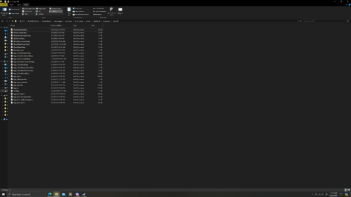
Task: Click common in address breadcrumb
Action: (x=69, y=21)
